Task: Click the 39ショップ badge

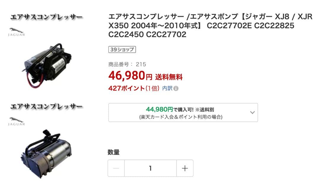Action: (x=122, y=50)
